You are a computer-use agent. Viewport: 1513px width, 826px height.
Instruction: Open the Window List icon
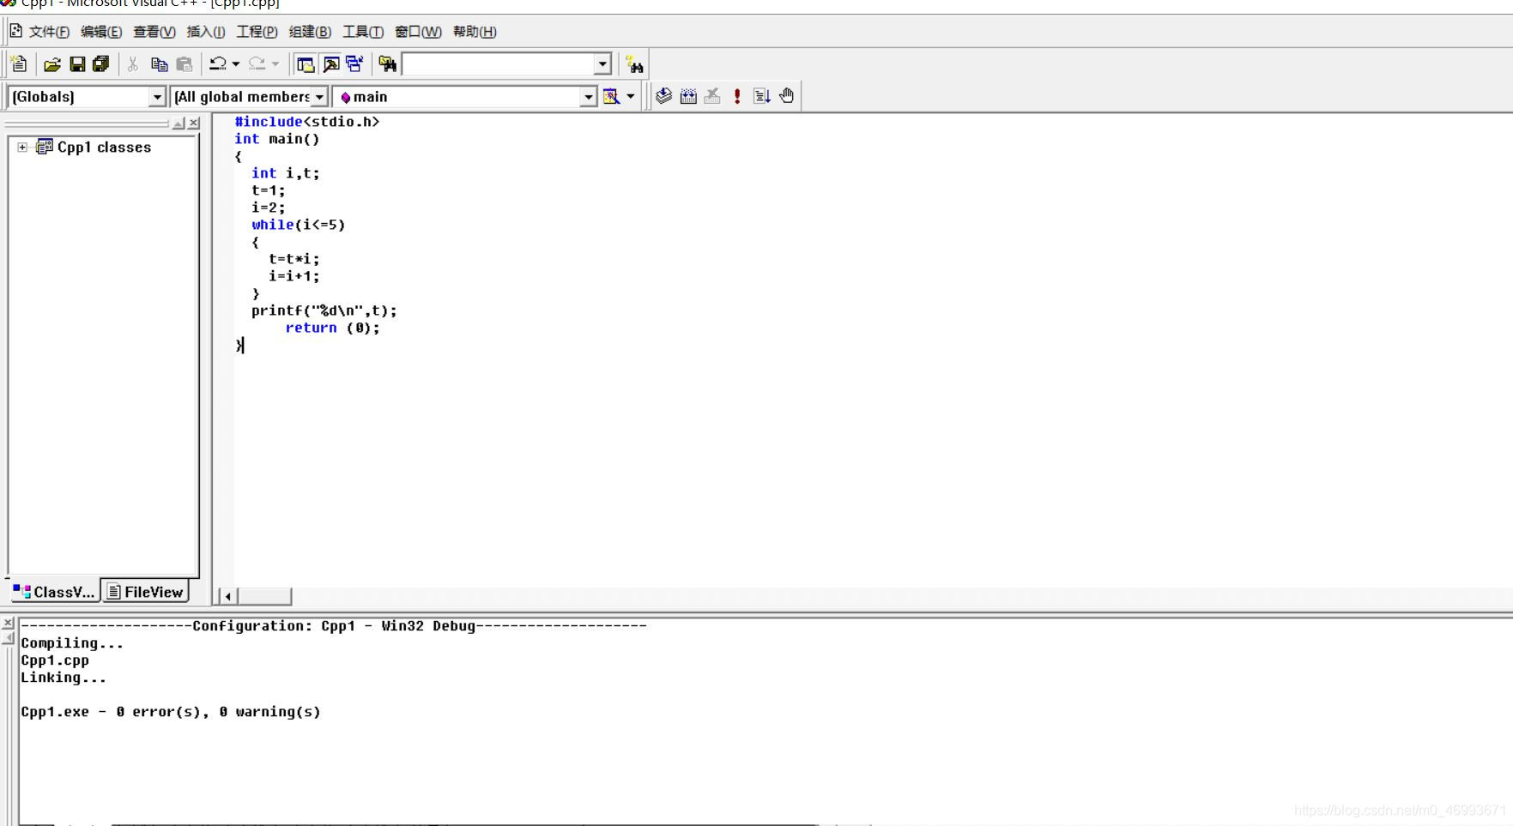pos(355,64)
